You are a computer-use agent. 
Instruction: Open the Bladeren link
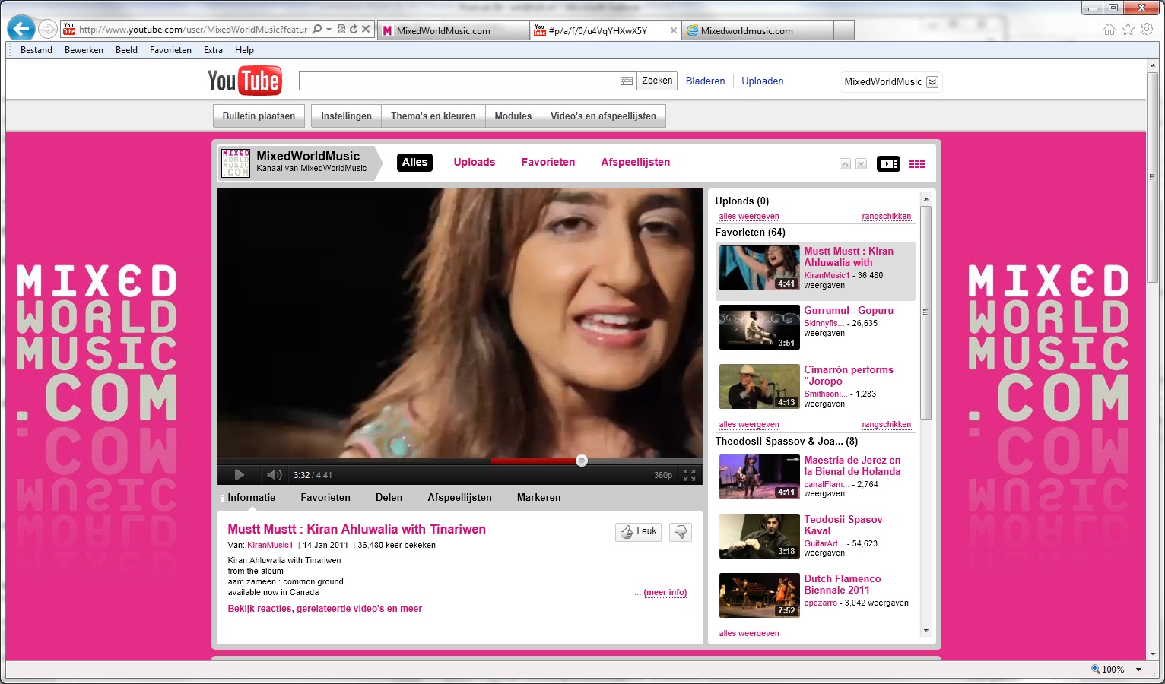705,81
